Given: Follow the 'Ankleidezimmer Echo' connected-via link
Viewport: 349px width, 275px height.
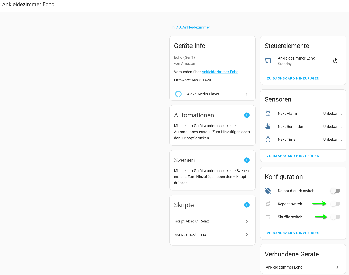Looking at the screenshot, I should pyautogui.click(x=220, y=72).
